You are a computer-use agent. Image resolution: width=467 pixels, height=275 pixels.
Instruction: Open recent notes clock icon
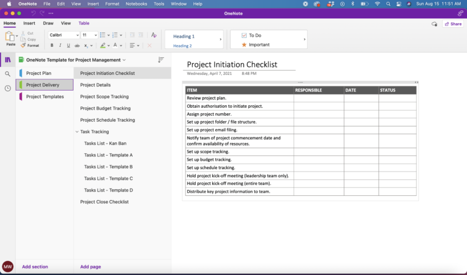8,88
